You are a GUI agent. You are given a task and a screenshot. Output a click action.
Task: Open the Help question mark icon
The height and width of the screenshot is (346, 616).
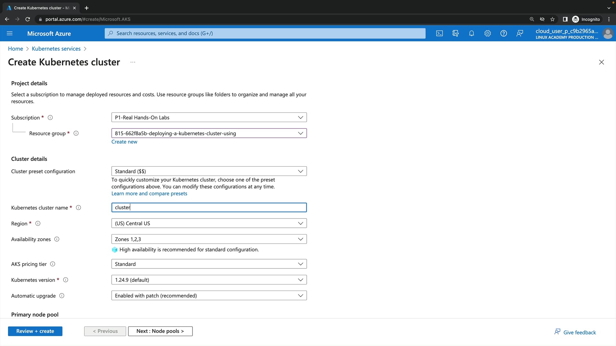pos(504,33)
